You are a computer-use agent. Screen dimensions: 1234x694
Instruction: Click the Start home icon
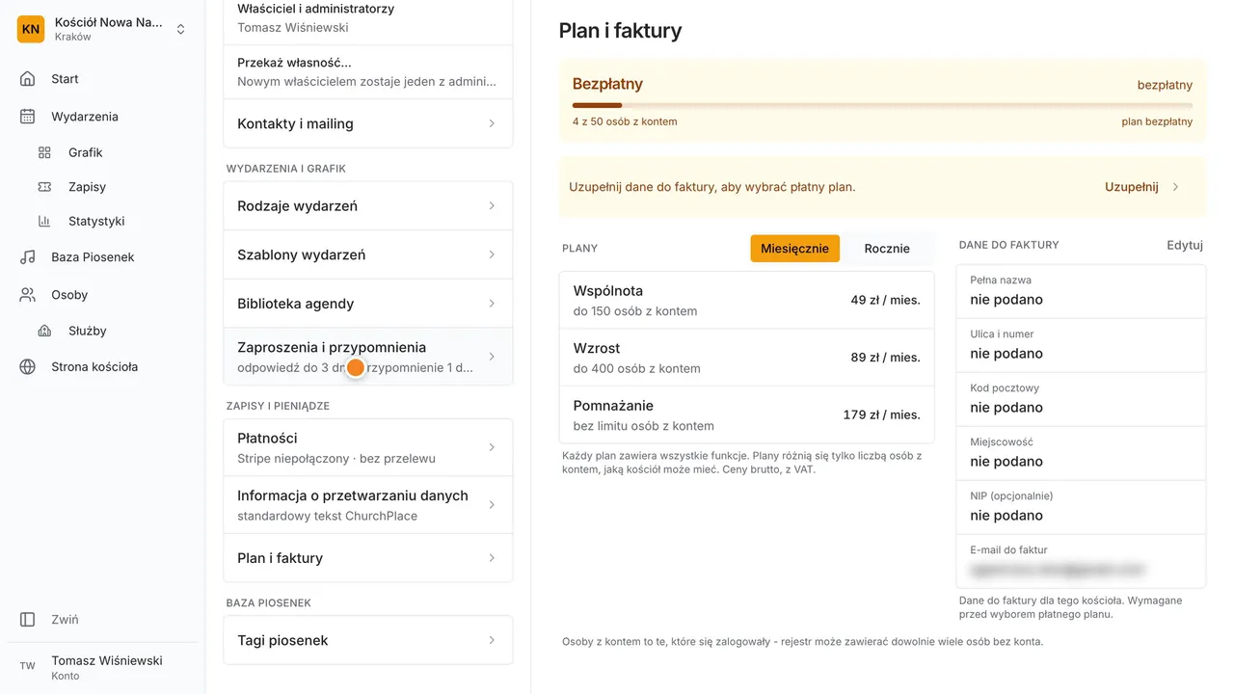click(28, 79)
